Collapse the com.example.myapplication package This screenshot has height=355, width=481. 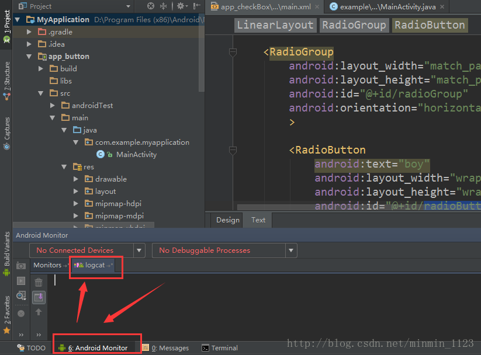(76, 142)
